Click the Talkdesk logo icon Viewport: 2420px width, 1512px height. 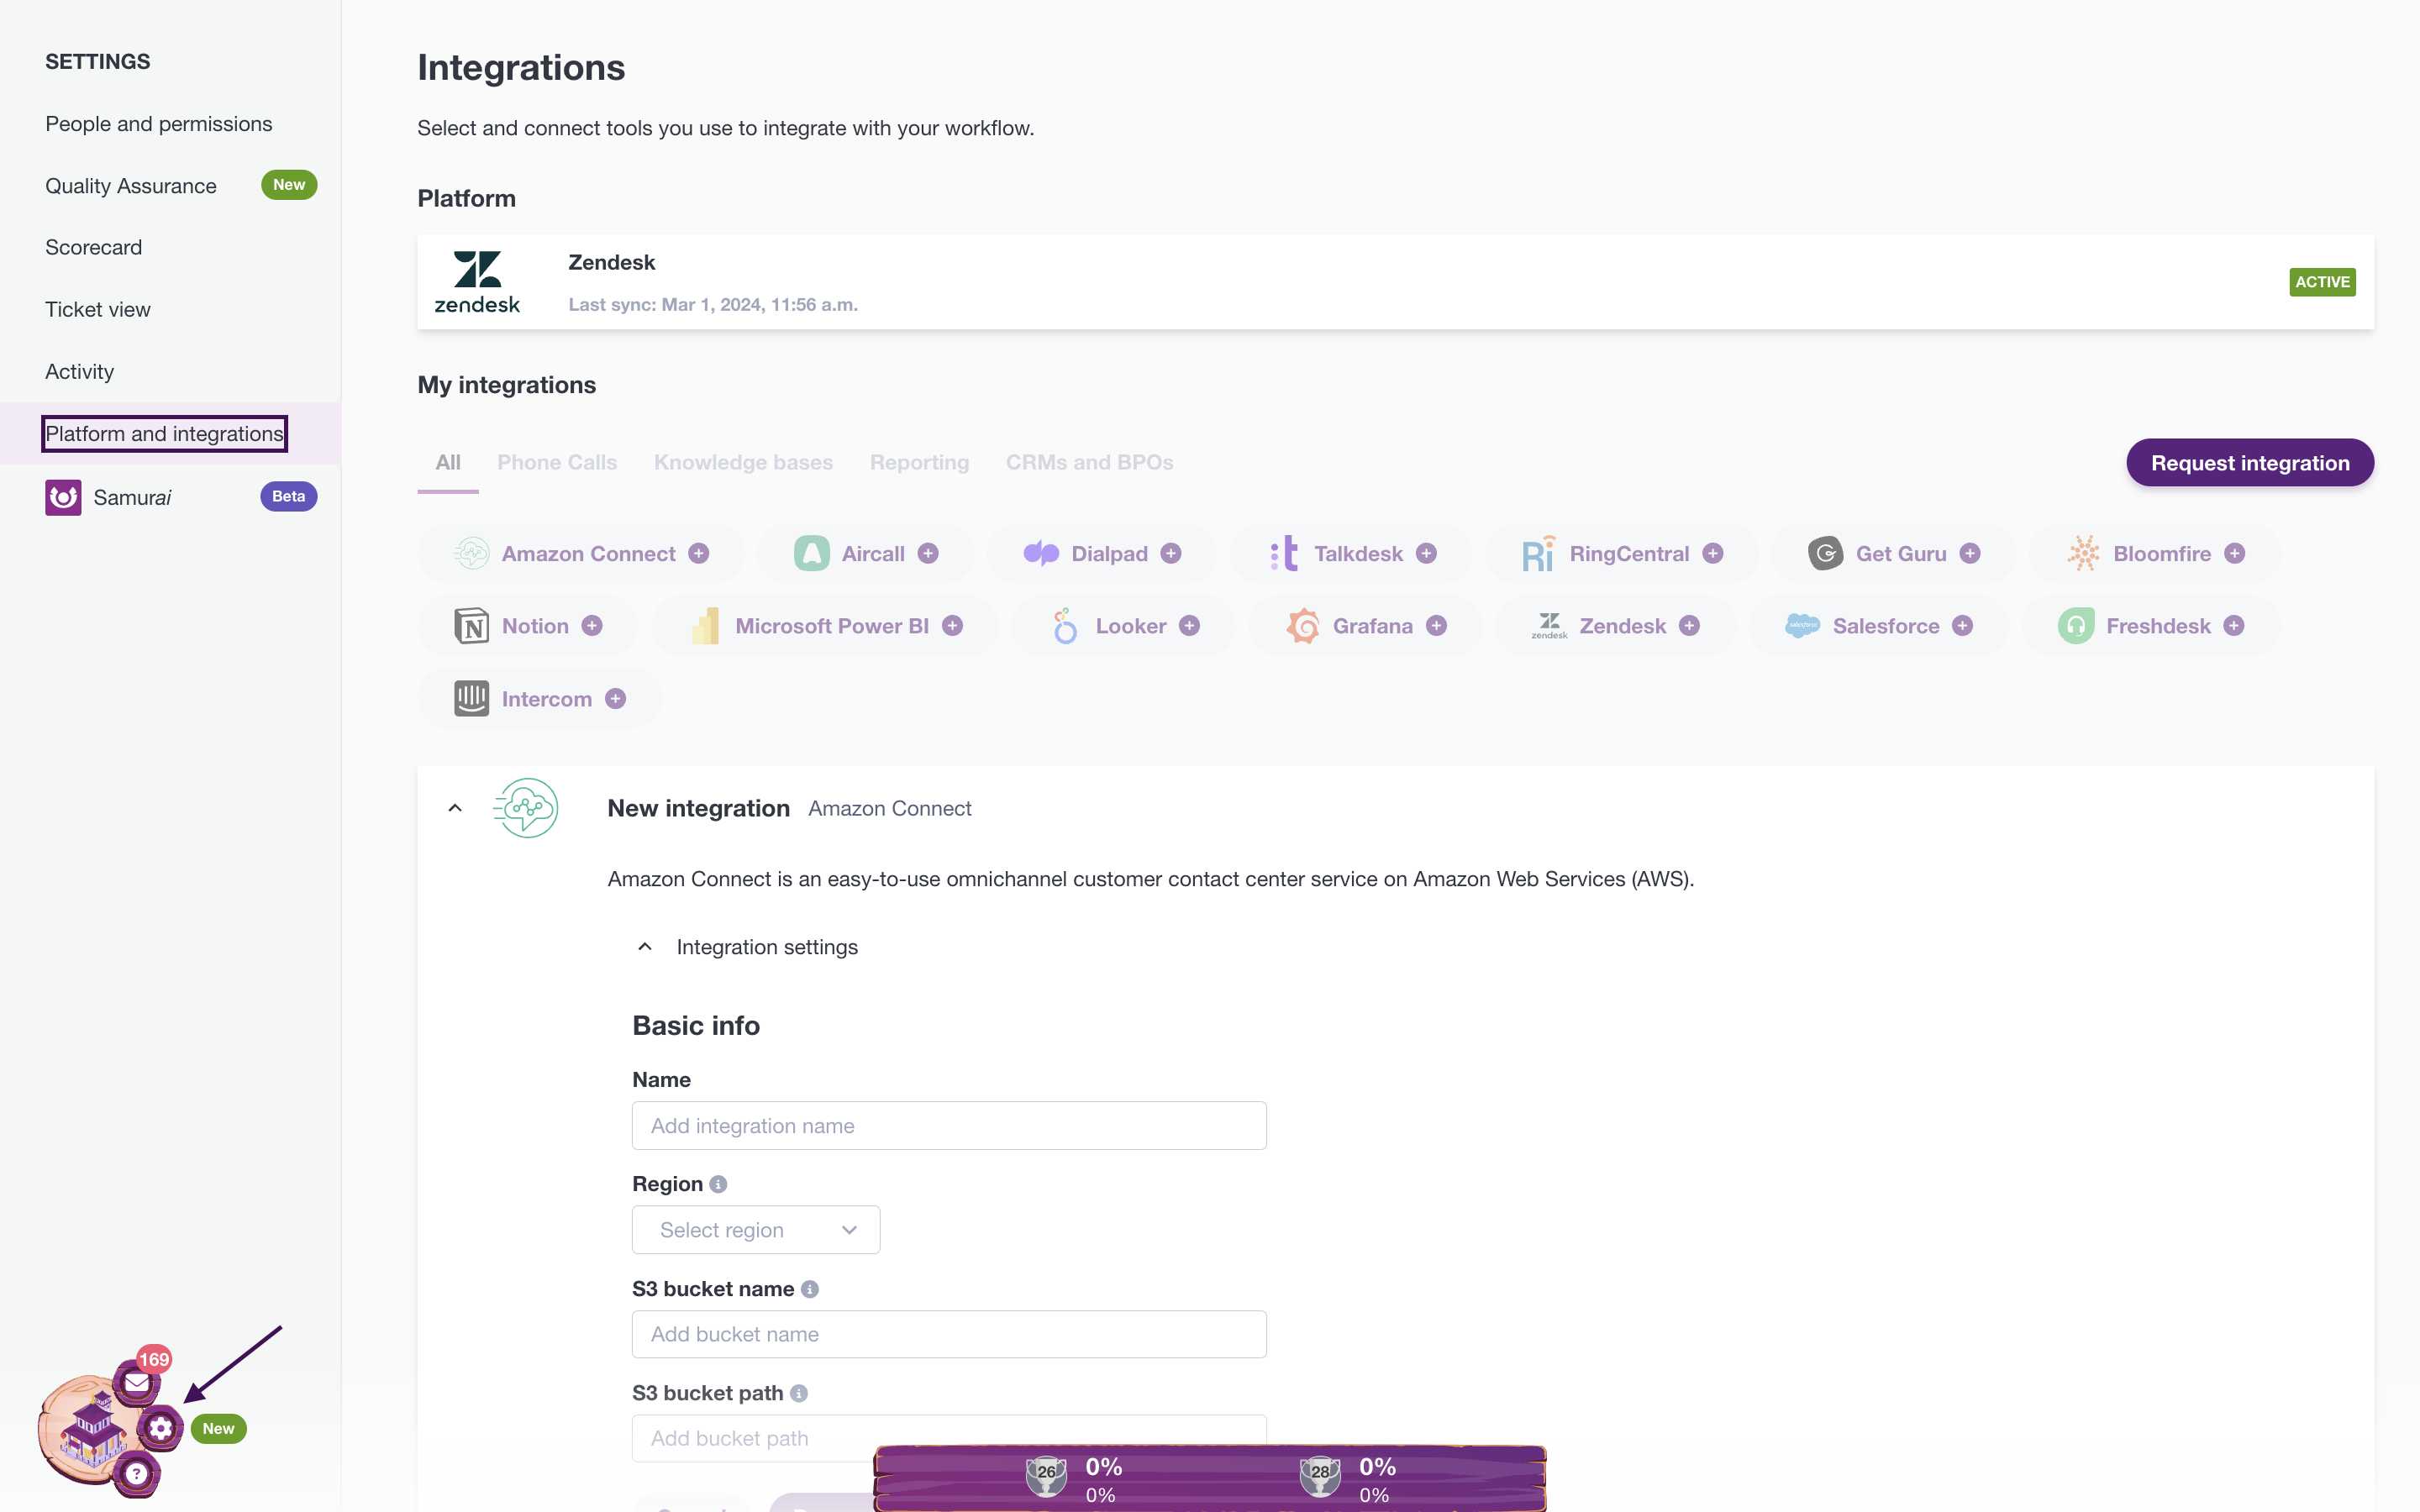click(1284, 553)
